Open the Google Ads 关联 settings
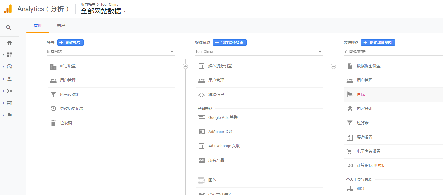 pos(223,117)
